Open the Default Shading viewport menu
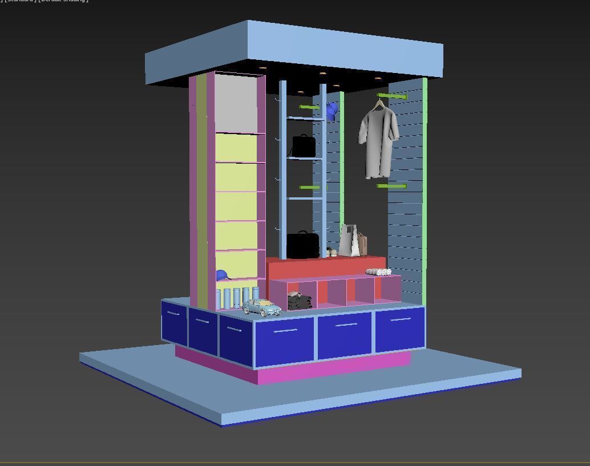 tap(63, 1)
